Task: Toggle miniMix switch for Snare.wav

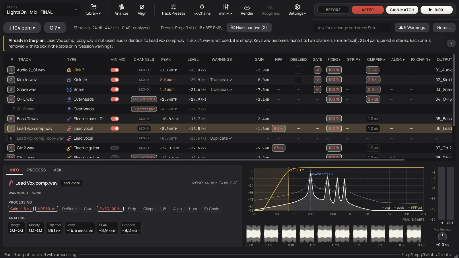Action: pos(115,90)
